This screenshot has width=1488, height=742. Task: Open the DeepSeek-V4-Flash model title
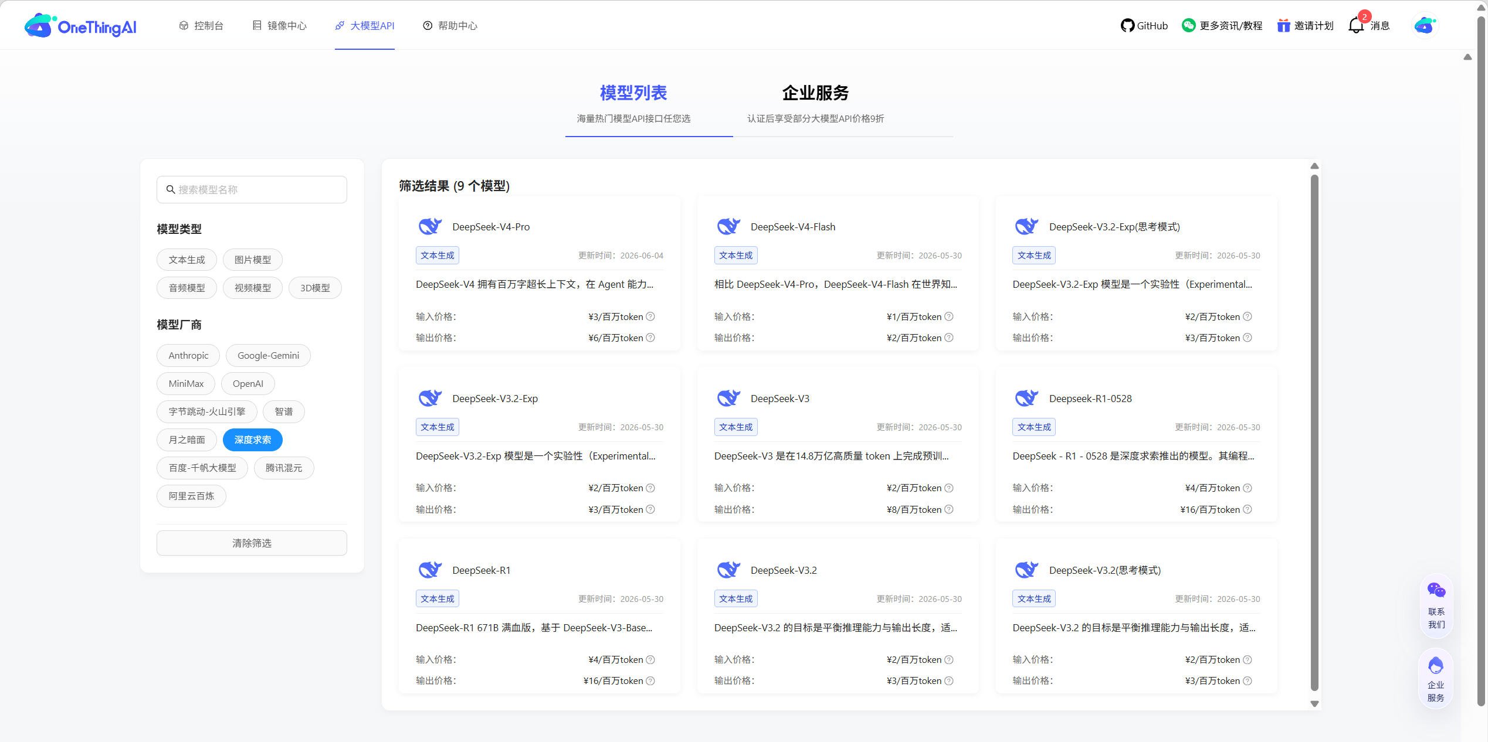click(x=793, y=227)
